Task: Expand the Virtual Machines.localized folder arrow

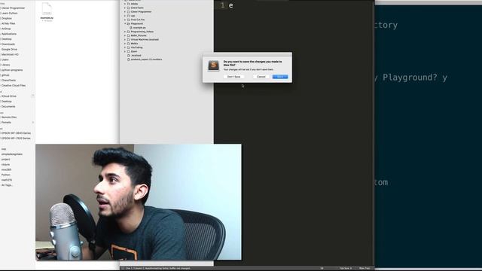Action: 125,40
